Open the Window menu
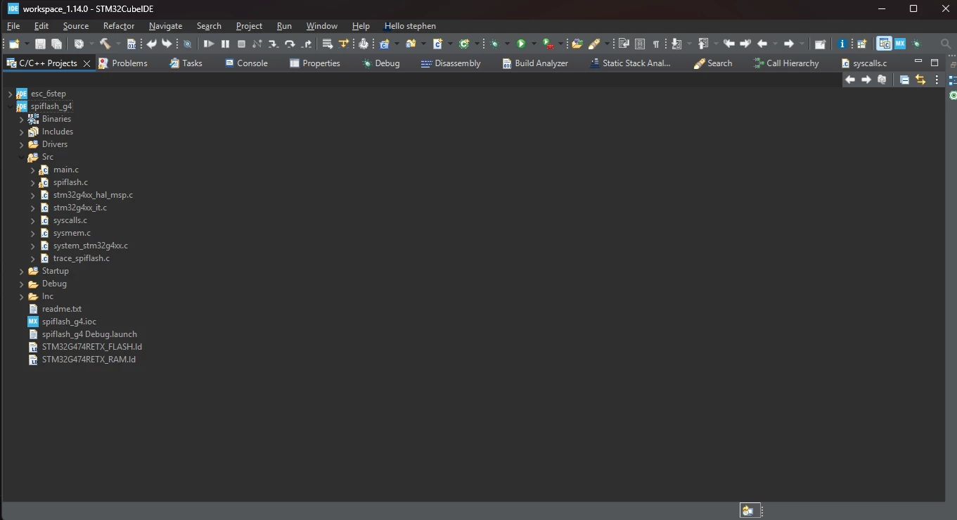The image size is (957, 520). pyautogui.click(x=322, y=26)
